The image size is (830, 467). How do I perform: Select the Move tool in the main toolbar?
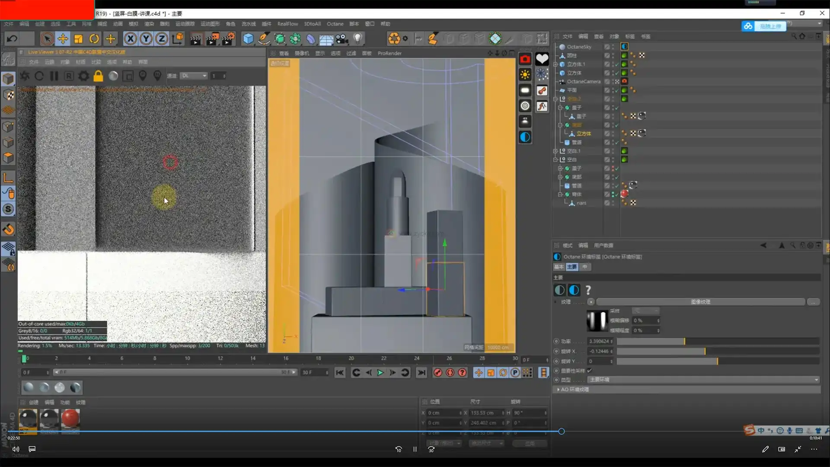pos(63,38)
